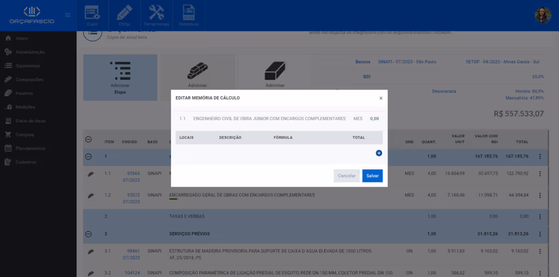The image size is (559, 277).
Task: Click the Desonerada label
Action: 444,91
